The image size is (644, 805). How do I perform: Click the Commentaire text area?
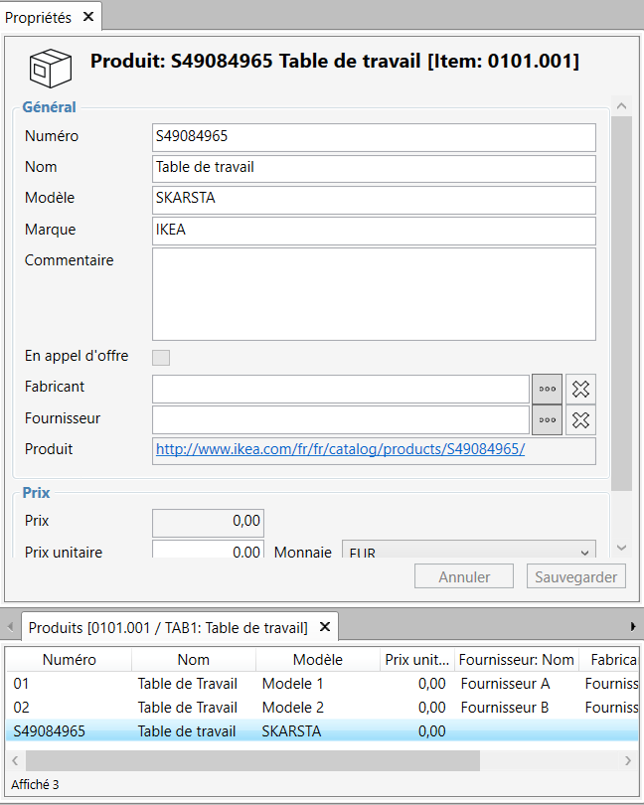[x=374, y=294]
